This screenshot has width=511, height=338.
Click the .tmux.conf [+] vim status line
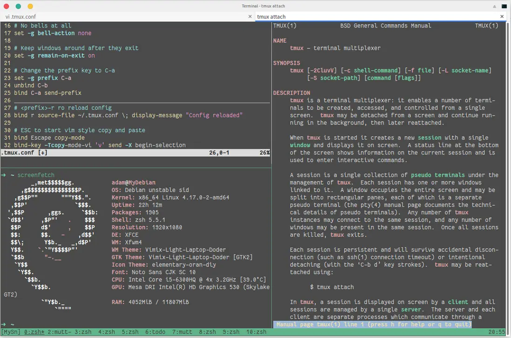[x=24, y=152]
